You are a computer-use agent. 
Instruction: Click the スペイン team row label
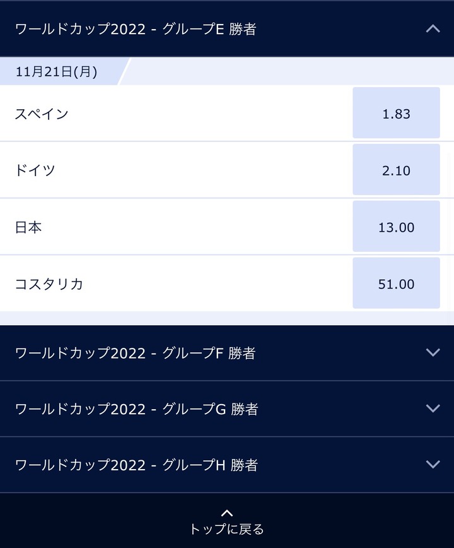pos(42,114)
